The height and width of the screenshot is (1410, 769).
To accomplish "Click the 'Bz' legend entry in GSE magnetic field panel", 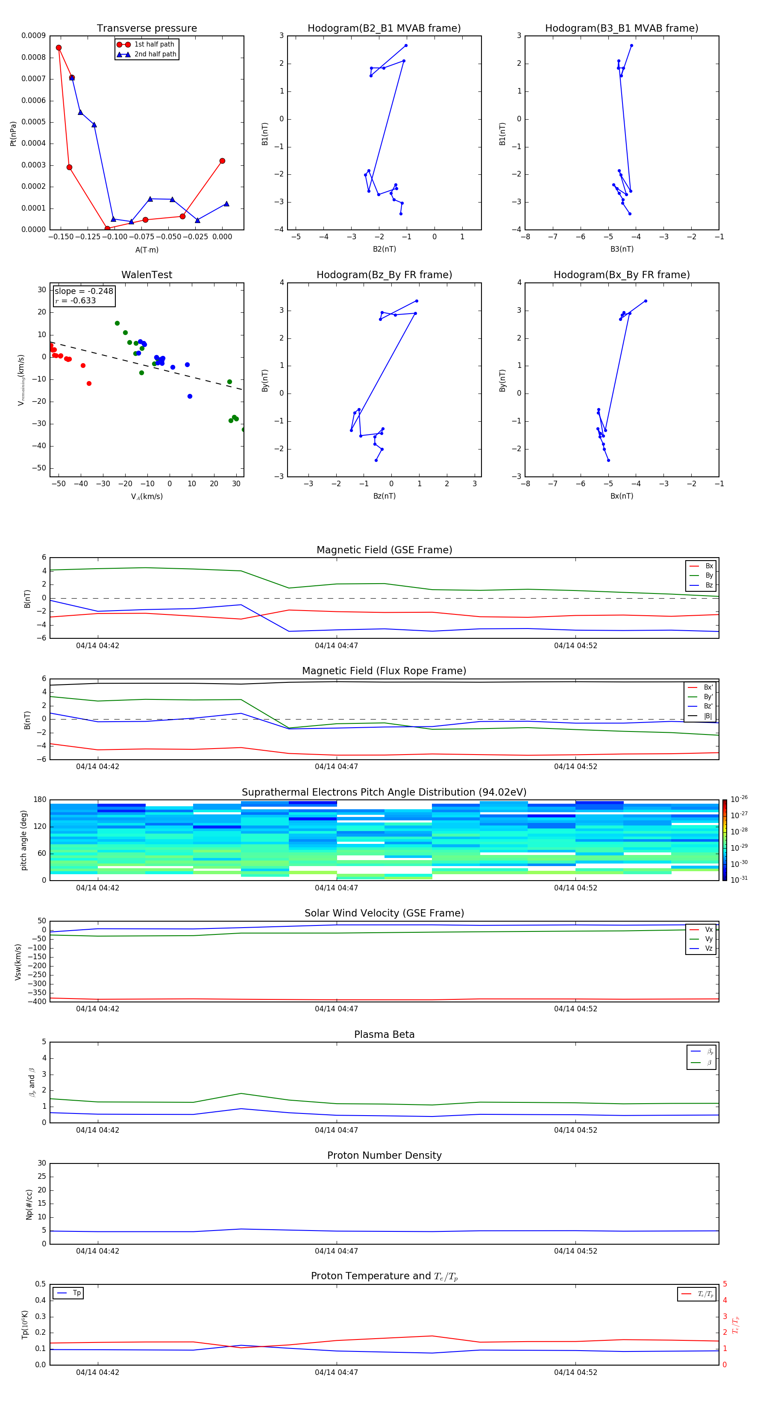I will [x=701, y=586].
